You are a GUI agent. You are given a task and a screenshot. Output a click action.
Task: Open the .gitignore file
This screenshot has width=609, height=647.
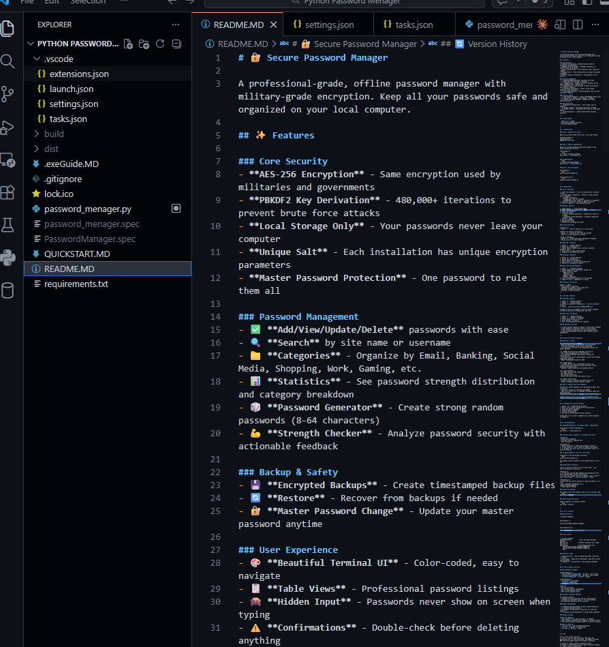108,179
